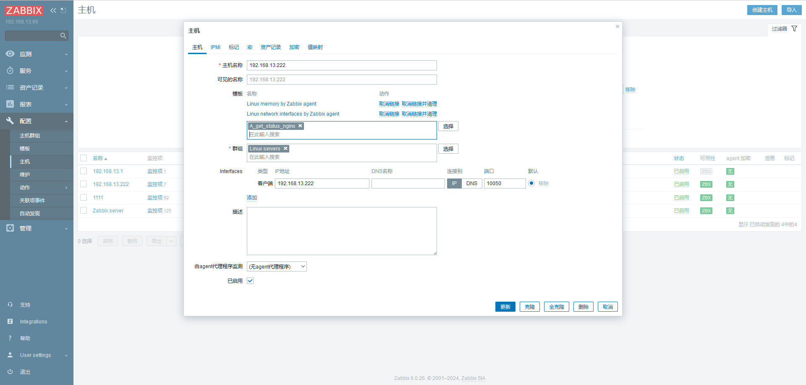Viewport: 806px width, 385px height.
Task: Expand the User settings menu
Action: [x=37, y=355]
